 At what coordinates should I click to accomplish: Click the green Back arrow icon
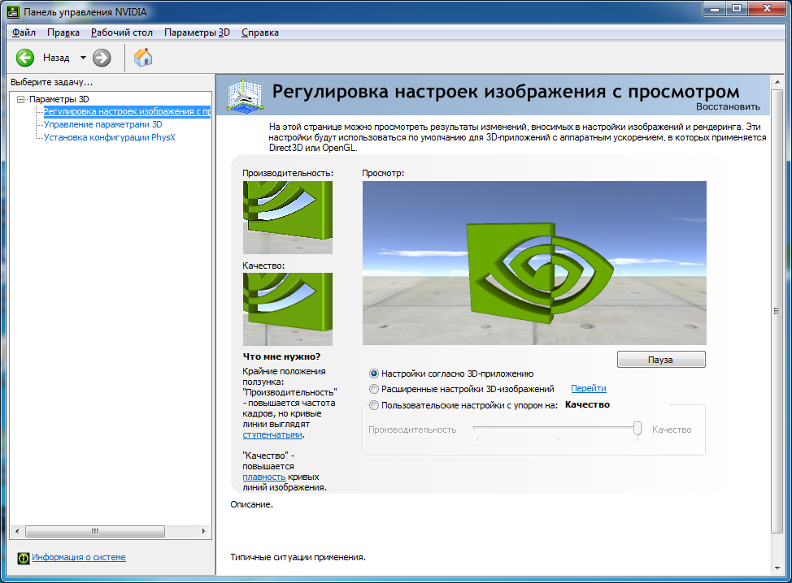point(24,58)
